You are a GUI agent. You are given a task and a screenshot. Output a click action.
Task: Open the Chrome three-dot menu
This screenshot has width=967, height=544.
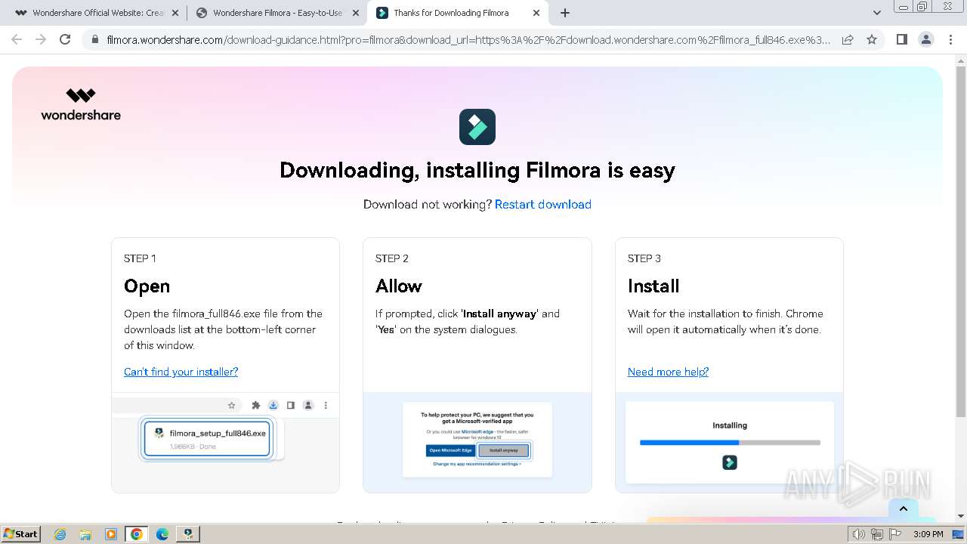point(950,39)
